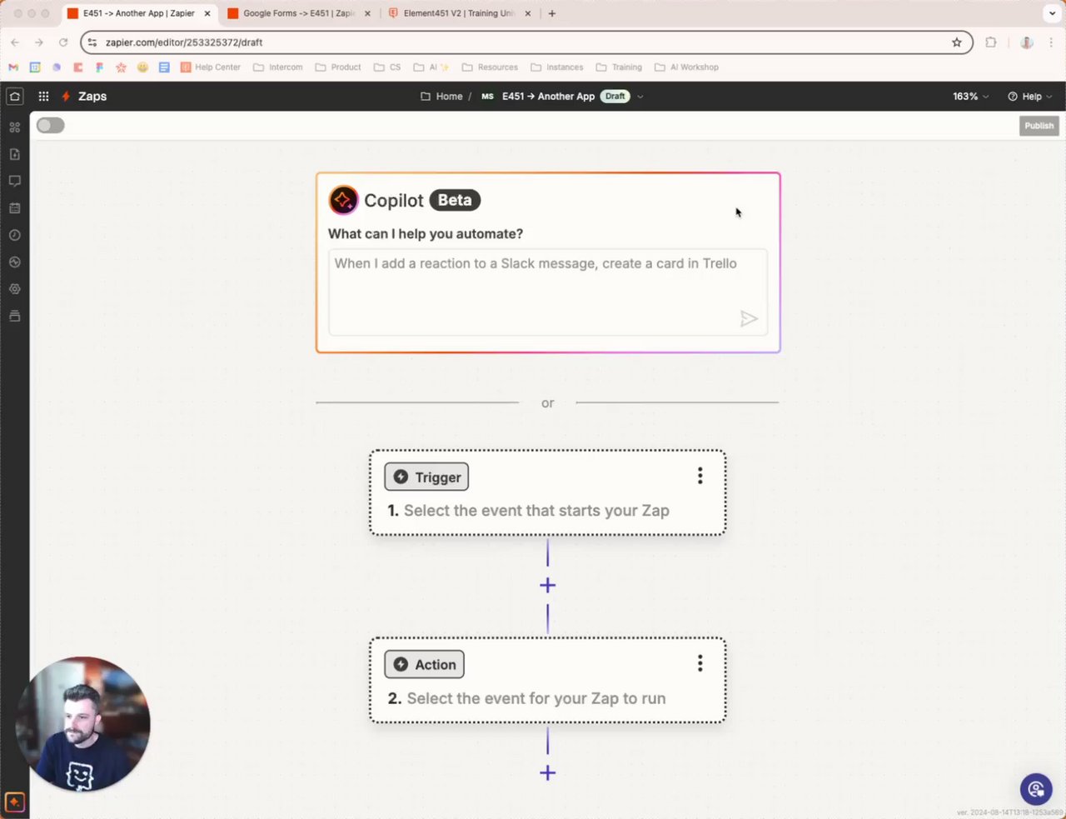1066x819 pixels.
Task: Click the Zaps lightning bolt logo
Action: click(66, 97)
